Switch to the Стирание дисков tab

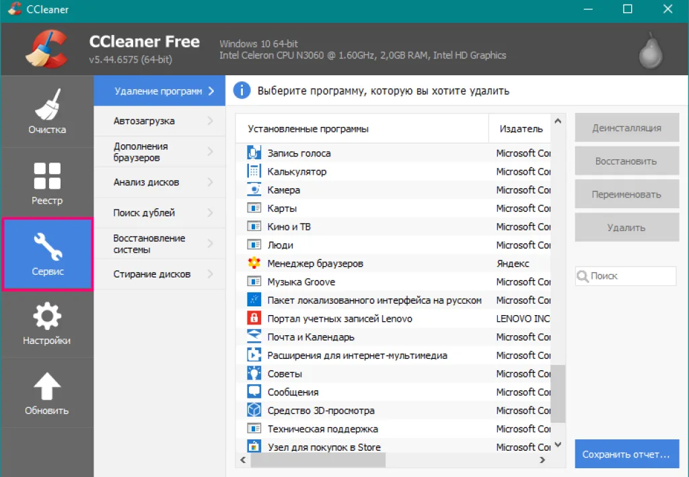pyautogui.click(x=159, y=274)
